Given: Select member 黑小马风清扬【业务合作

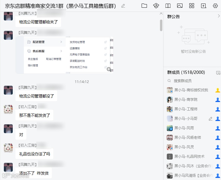Looking at the screenshot, I should click(x=193, y=175).
